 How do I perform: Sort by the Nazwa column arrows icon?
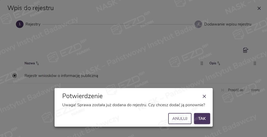(x=37, y=63)
